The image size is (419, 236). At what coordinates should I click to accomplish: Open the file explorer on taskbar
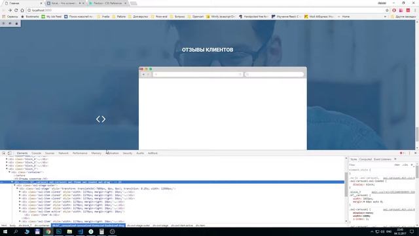[x=69, y=231]
